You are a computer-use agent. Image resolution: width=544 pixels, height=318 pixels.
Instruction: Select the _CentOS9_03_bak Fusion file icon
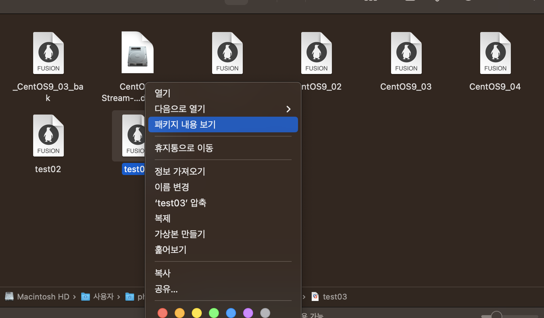[x=48, y=53]
